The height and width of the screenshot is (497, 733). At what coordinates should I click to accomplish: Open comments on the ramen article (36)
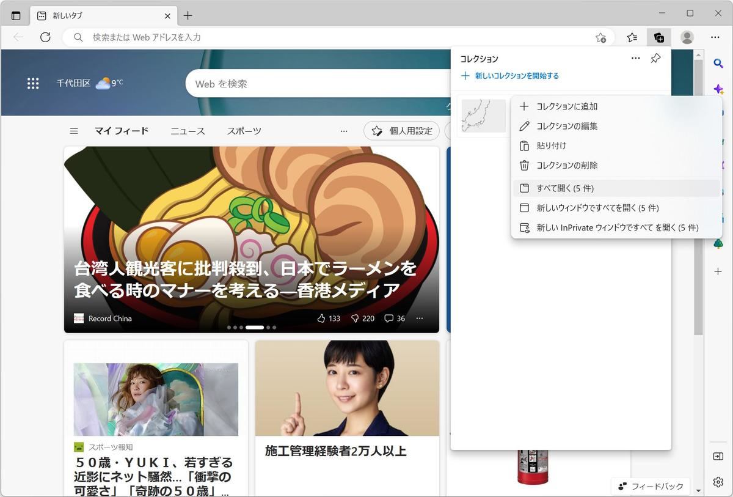pyautogui.click(x=395, y=318)
